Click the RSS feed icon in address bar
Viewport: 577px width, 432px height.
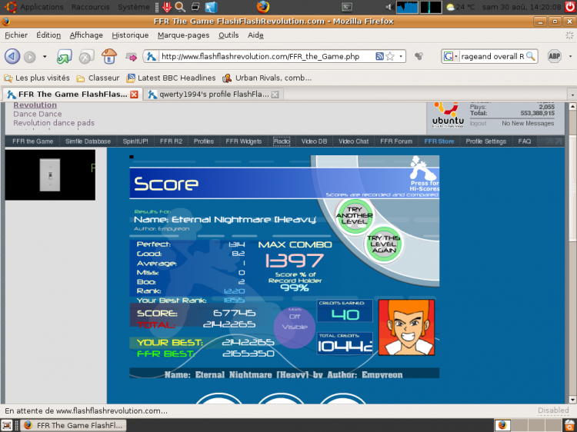coord(379,56)
